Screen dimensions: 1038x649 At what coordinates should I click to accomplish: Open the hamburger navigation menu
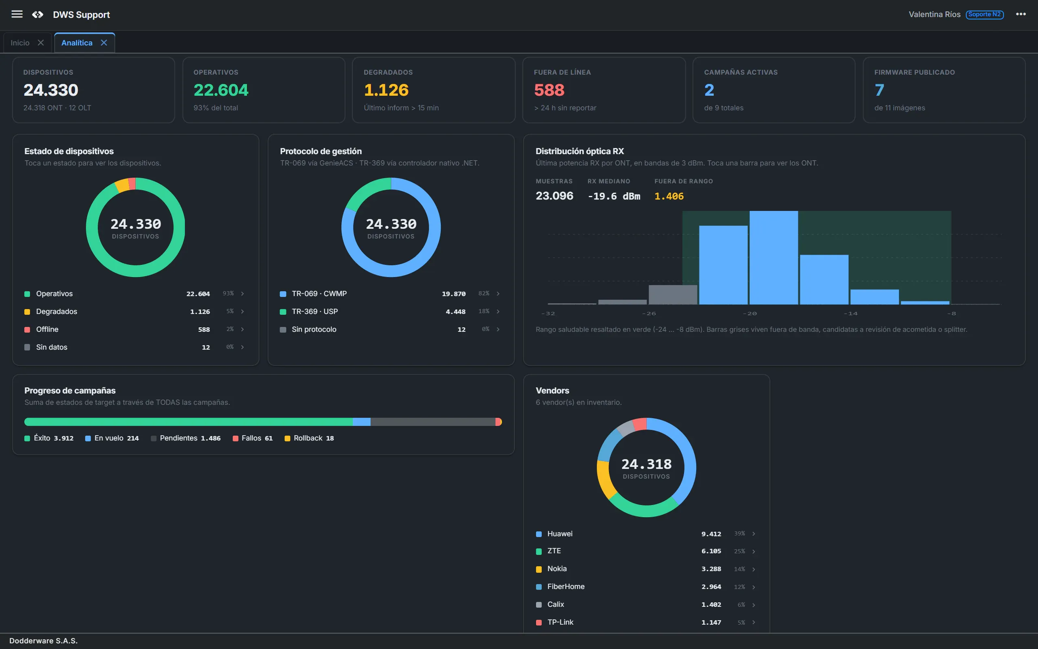click(17, 14)
